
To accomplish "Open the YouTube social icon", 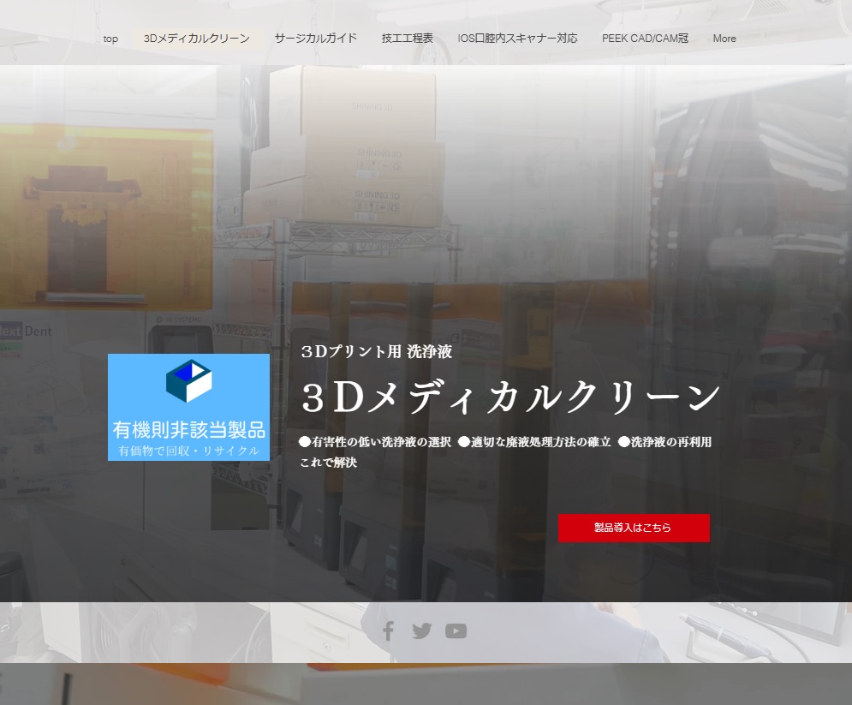I will pyautogui.click(x=456, y=631).
